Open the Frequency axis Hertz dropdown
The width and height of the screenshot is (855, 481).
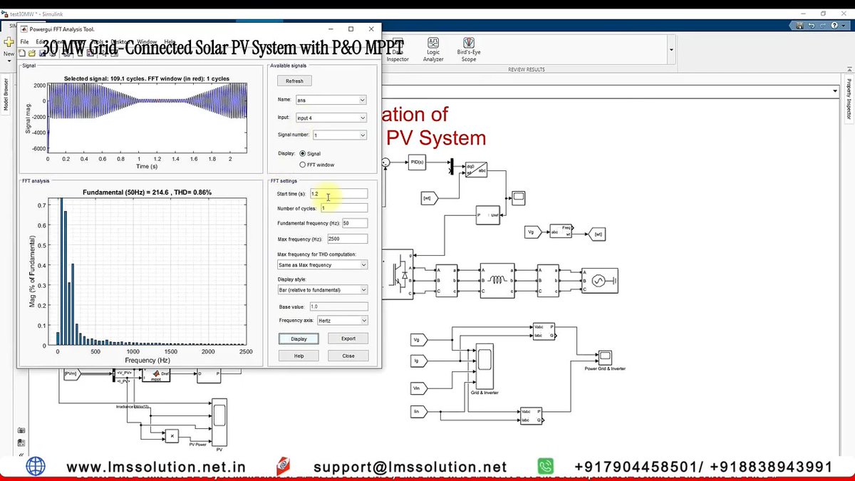[342, 321]
